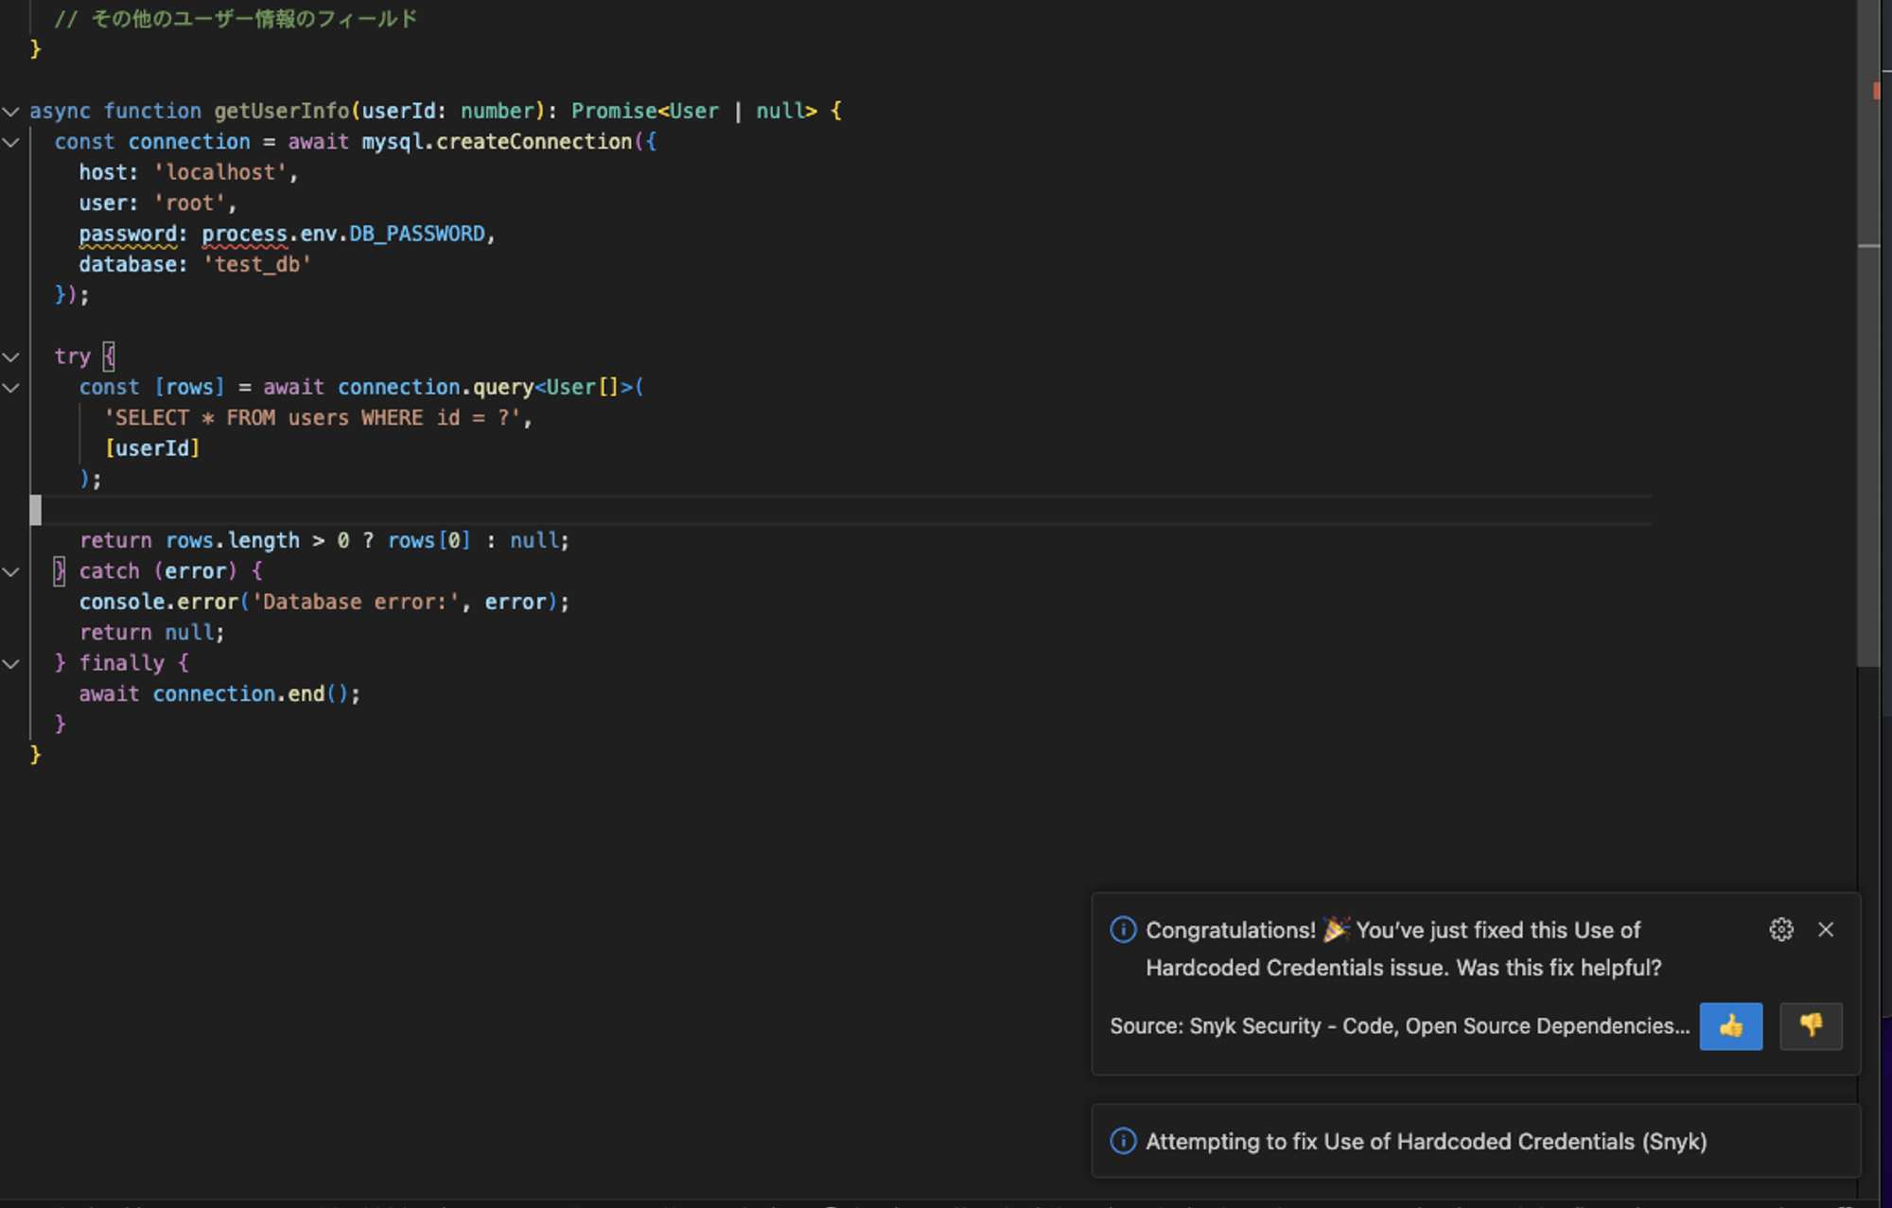Click info icon beside Attempting to fix
This screenshot has height=1208, width=1892.
(1123, 1141)
